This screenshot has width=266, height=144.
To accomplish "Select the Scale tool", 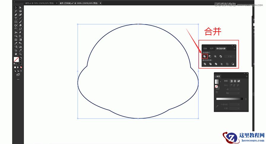I will pyautogui.click(x=20, y=29).
